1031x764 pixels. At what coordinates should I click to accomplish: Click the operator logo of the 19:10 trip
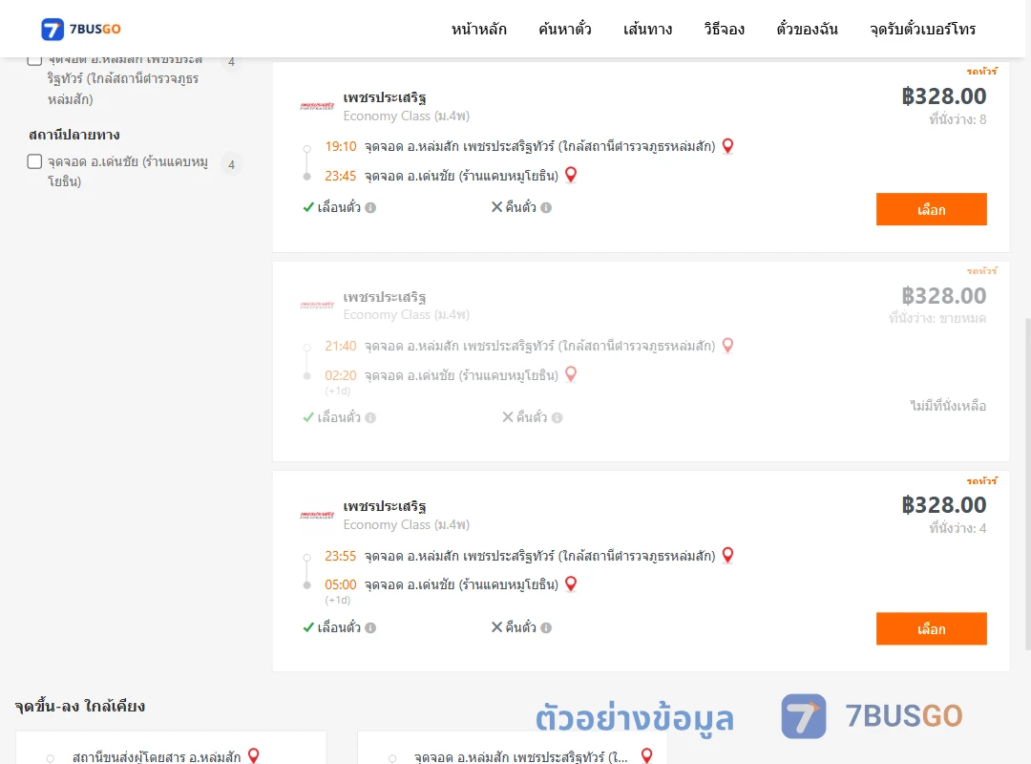(317, 106)
